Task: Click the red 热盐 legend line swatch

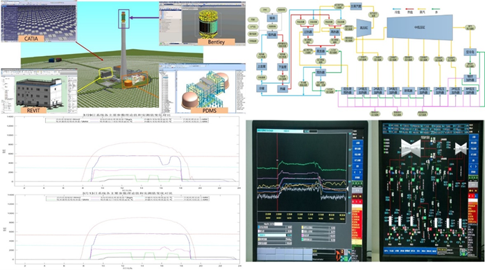Action: point(409,9)
